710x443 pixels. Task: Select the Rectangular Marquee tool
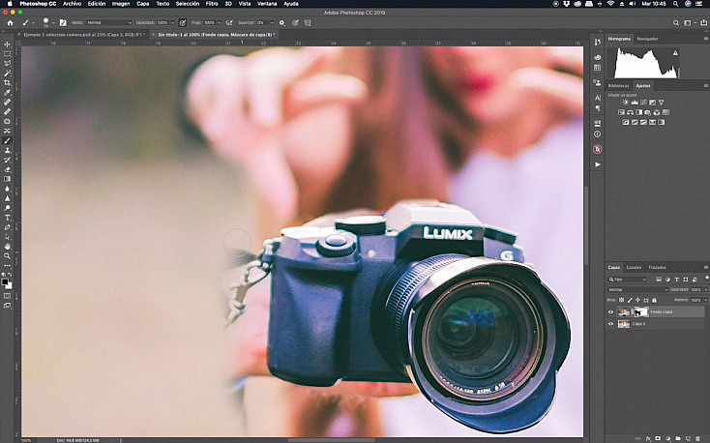pyautogui.click(x=7, y=54)
